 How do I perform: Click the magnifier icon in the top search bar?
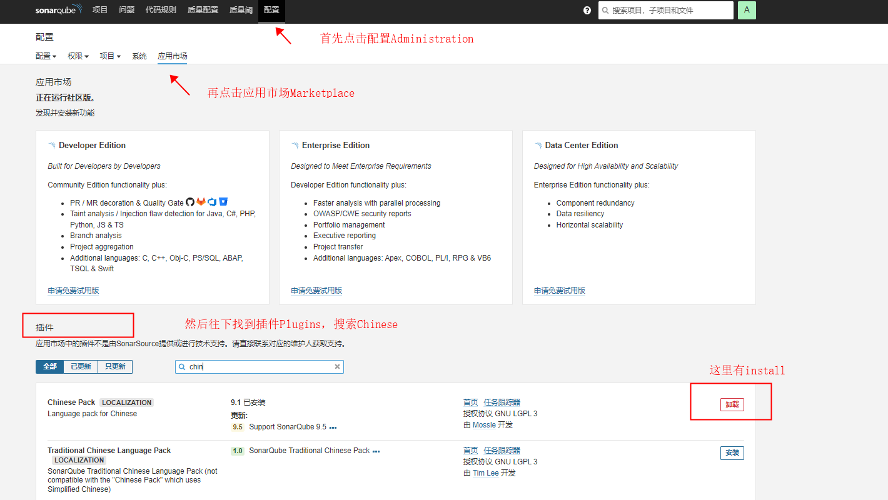pos(605,11)
